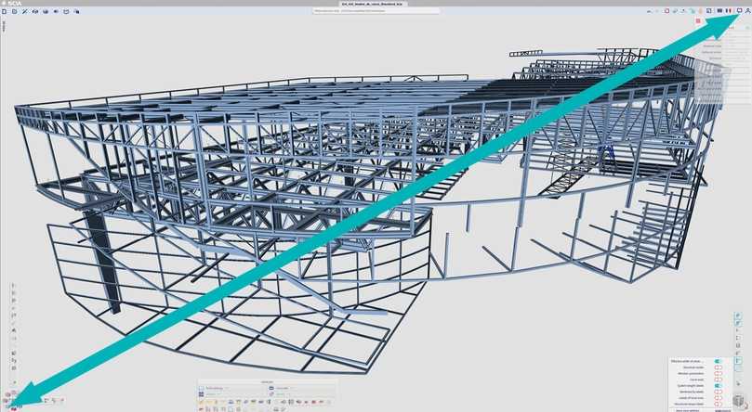The image size is (752, 412).
Task: Click the last icon in the top-left toolbar
Action: tap(77, 11)
